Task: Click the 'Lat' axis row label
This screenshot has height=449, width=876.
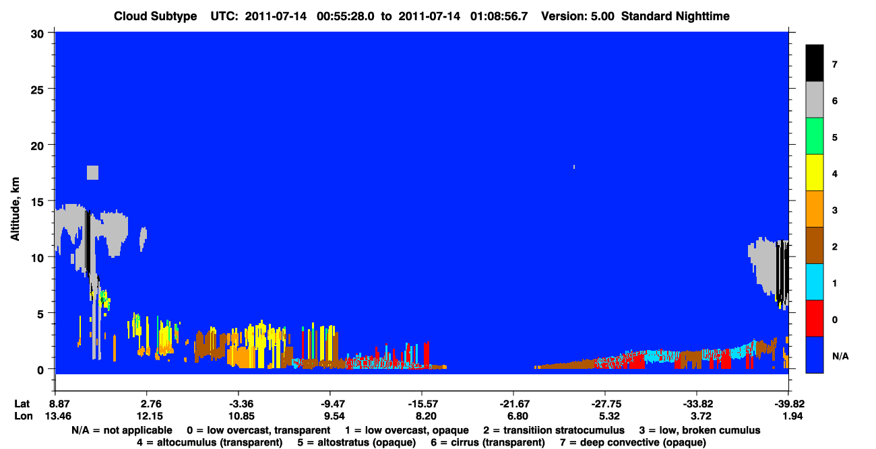Action: [x=22, y=404]
